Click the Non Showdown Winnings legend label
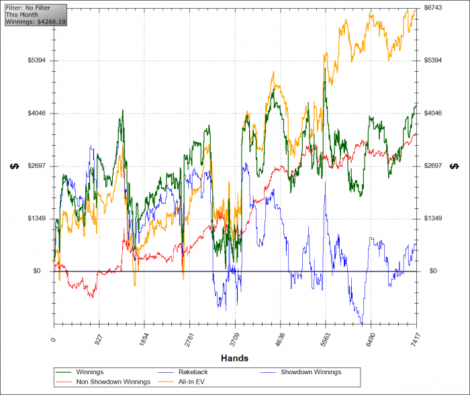The height and width of the screenshot is (395, 470). [113, 382]
